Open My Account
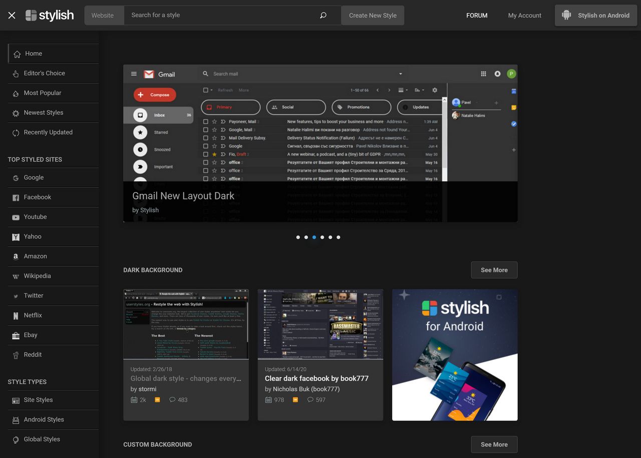Viewport: 641px width, 458px height. [x=524, y=15]
